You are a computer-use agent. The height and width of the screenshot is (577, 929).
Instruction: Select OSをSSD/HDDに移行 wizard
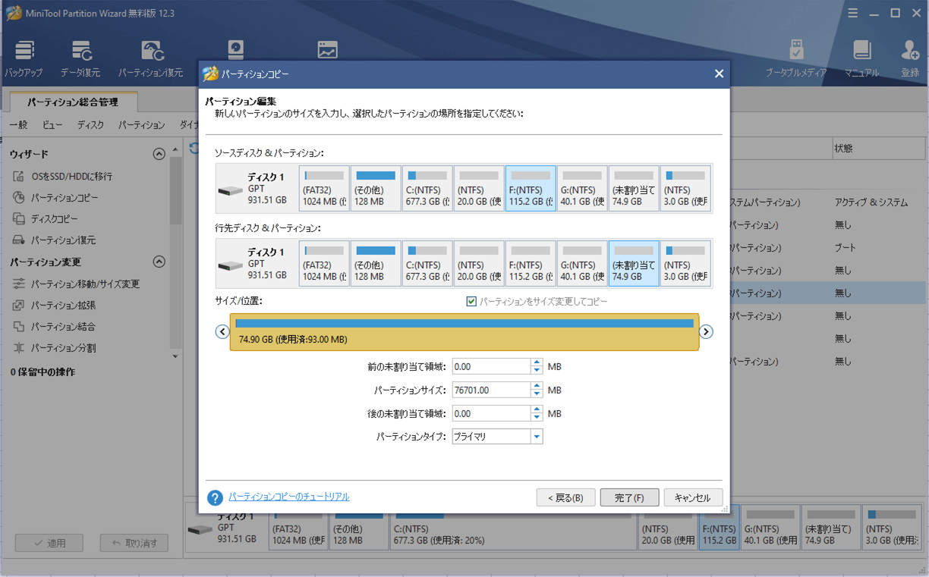click(x=71, y=177)
